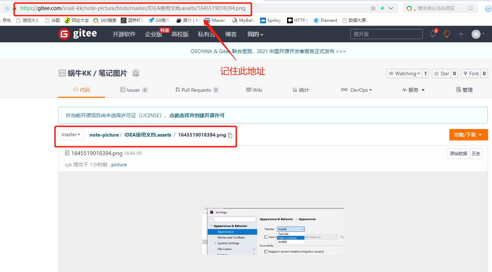Image resolution: width=492 pixels, height=272 pixels.
Task: Open the Spring bookmark
Action: pyautogui.click(x=271, y=20)
